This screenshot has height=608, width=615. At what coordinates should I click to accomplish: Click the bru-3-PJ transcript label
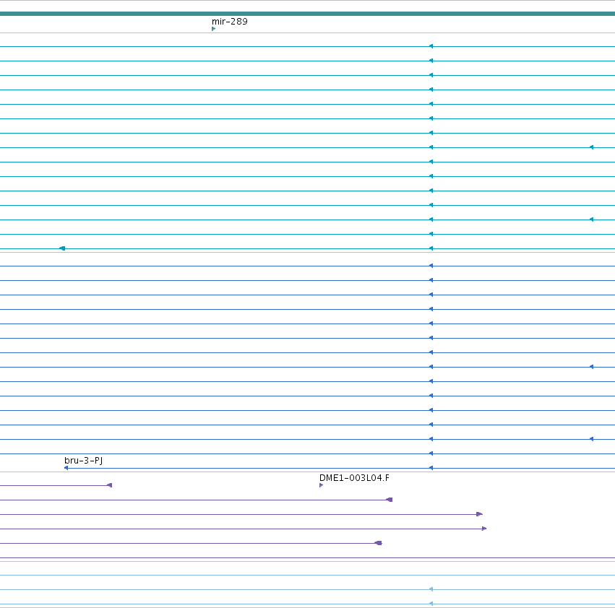(84, 460)
